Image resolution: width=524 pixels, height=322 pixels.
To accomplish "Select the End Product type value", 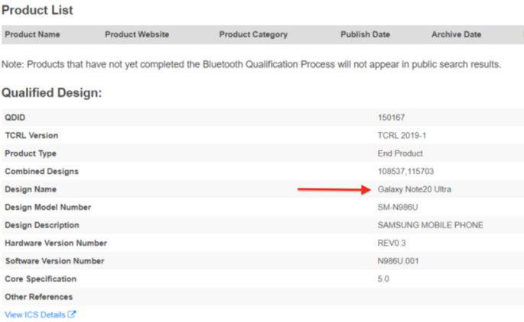I will point(400,153).
